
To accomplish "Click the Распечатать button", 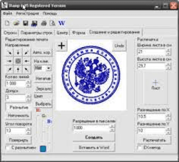I will tap(154, 140).
